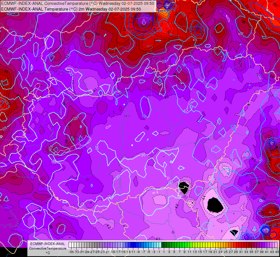This screenshot has height=257, width=280.
Task: Select the orange swatch above '25'
Action: 227,245
